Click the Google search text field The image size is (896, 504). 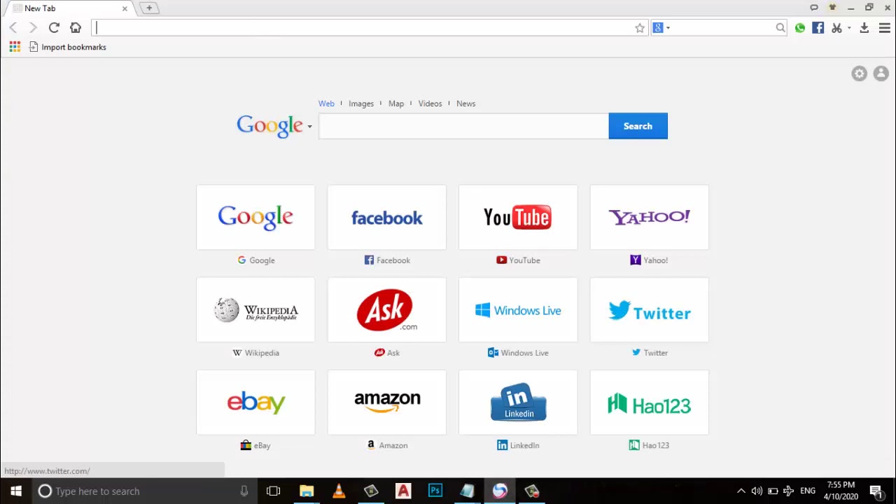463,126
